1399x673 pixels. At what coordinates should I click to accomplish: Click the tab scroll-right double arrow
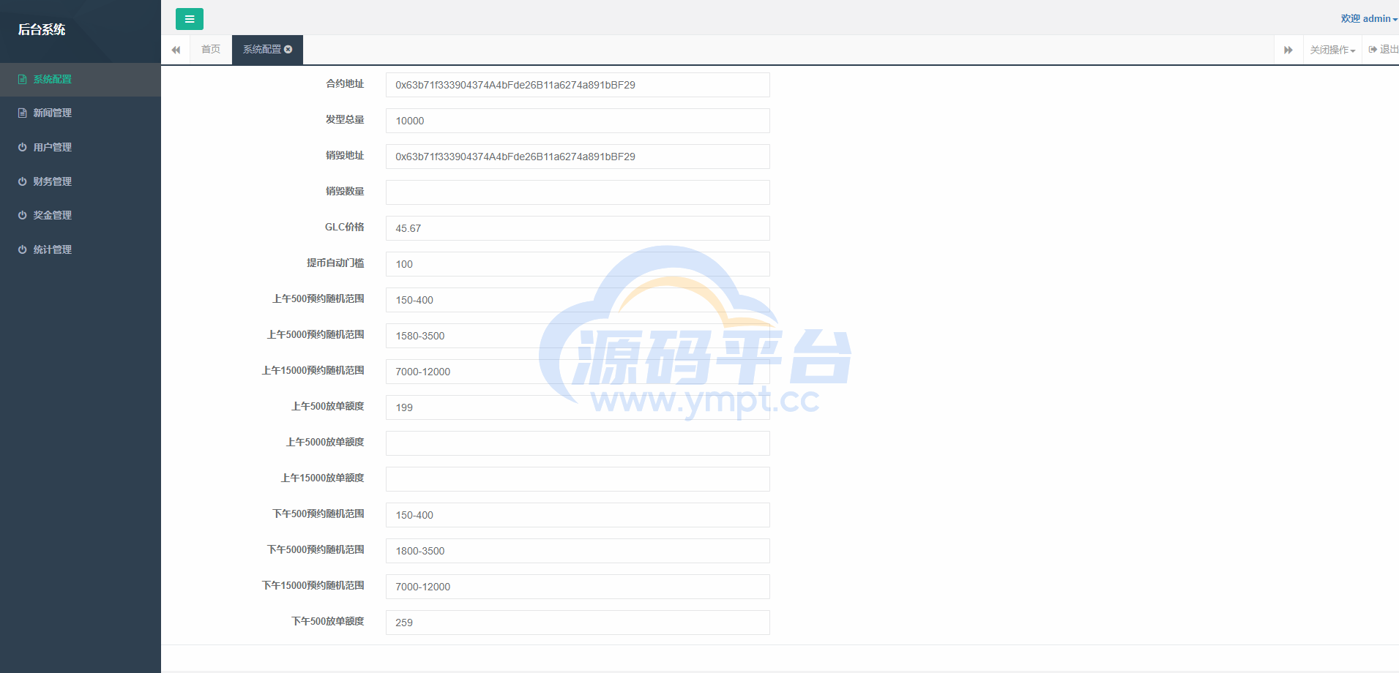pos(1288,50)
